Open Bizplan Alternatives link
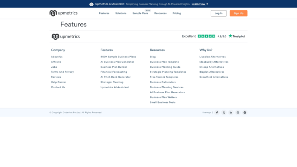Screen dimensions: 297x167 pyautogui.click(x=212, y=72)
